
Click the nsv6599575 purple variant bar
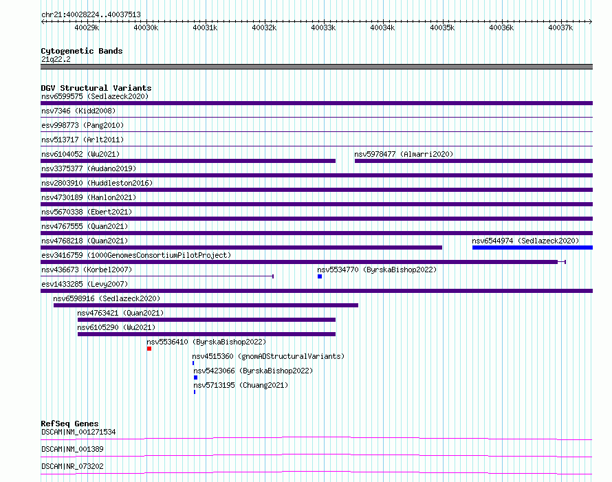point(316,103)
